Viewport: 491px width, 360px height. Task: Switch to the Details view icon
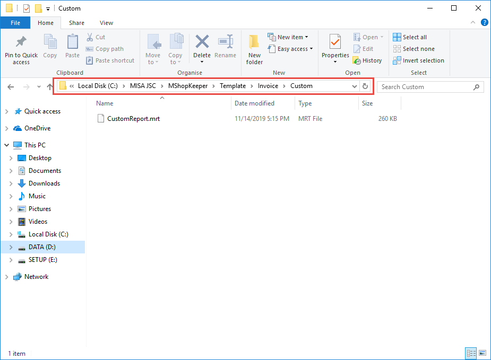point(471,354)
